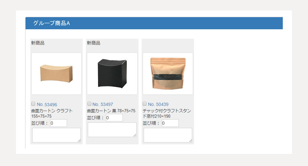Open the No. 50439 product link
The width and height of the screenshot is (308, 166).
tap(158, 104)
